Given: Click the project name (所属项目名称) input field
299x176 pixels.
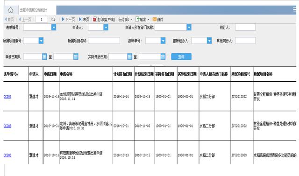Looking at the screenshot, I should click(x=104, y=41).
